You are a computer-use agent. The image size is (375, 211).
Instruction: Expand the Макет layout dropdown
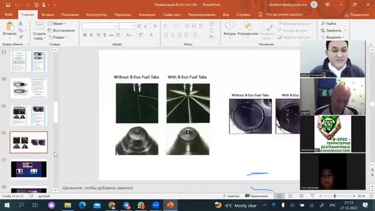point(57,23)
